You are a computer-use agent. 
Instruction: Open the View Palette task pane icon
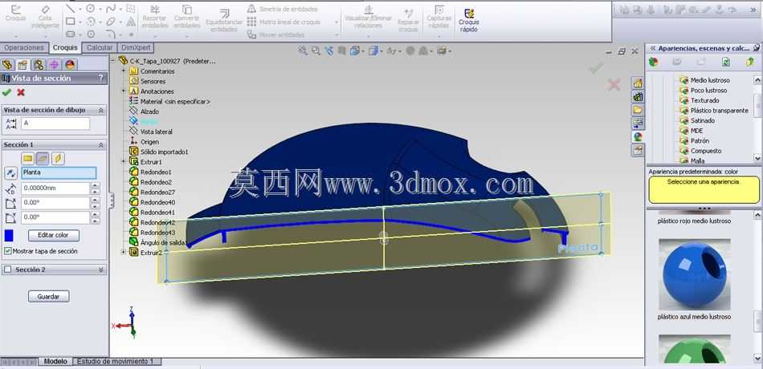pos(638,124)
